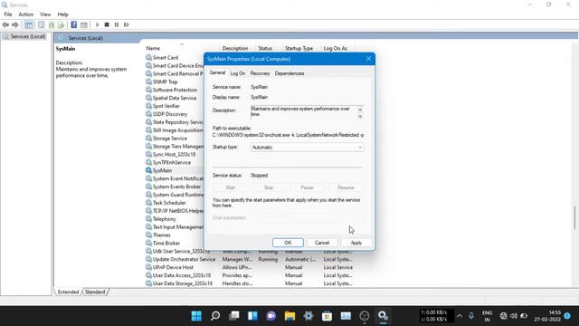Click OK in SysMain Properties dialog
The width and height of the screenshot is (579, 326).
288,243
